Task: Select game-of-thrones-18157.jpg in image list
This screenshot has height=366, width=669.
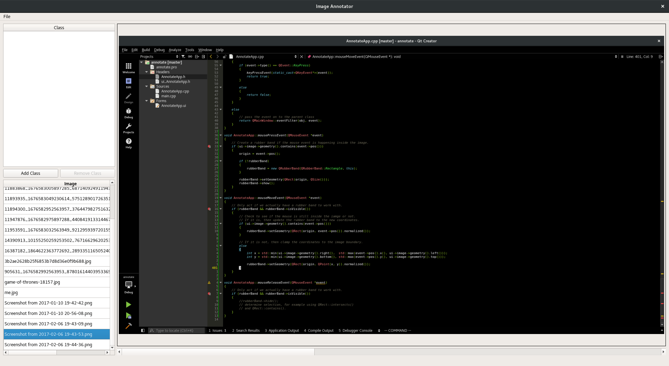Action: click(57, 282)
